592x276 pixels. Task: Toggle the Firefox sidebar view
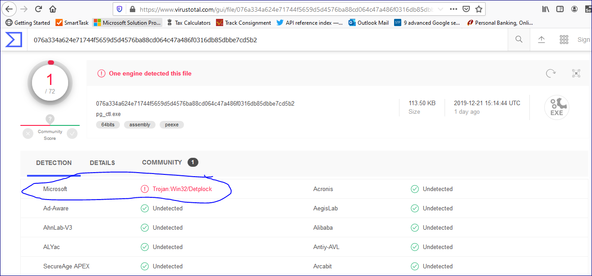coord(560,9)
